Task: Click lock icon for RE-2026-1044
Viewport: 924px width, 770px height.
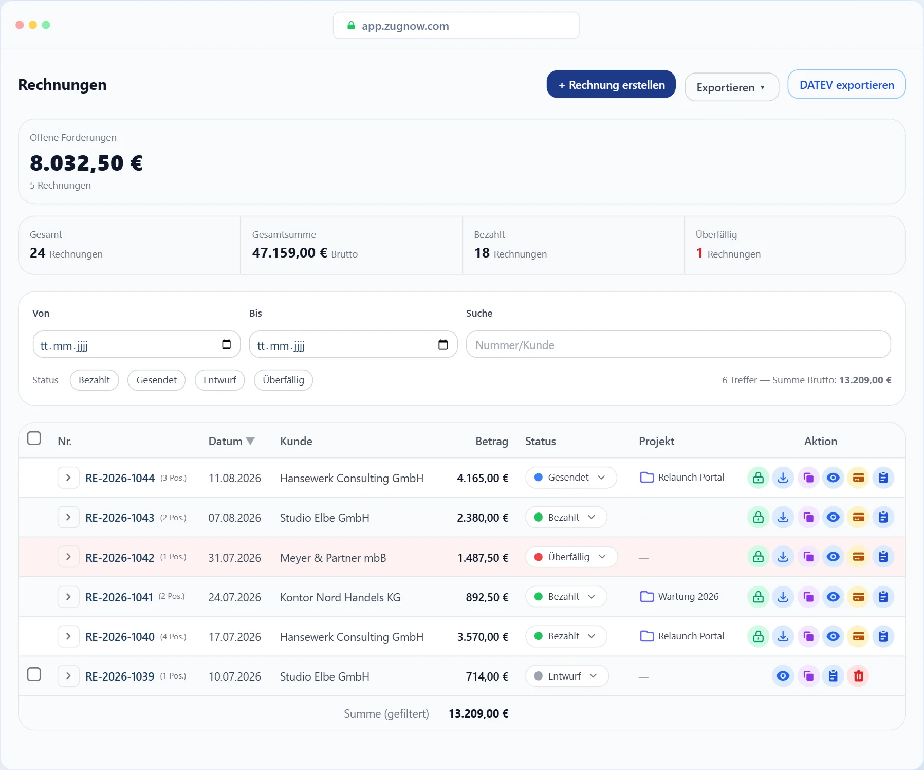Action: pos(758,478)
